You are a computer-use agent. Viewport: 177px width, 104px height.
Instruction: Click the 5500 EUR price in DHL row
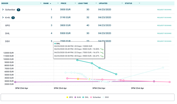[x=65, y=33]
